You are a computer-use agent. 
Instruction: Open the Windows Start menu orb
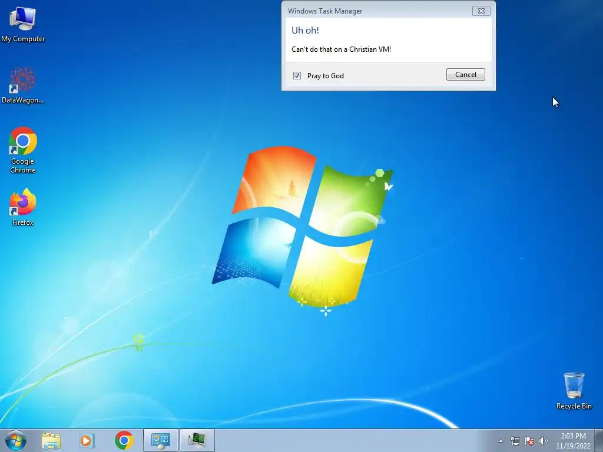click(16, 440)
